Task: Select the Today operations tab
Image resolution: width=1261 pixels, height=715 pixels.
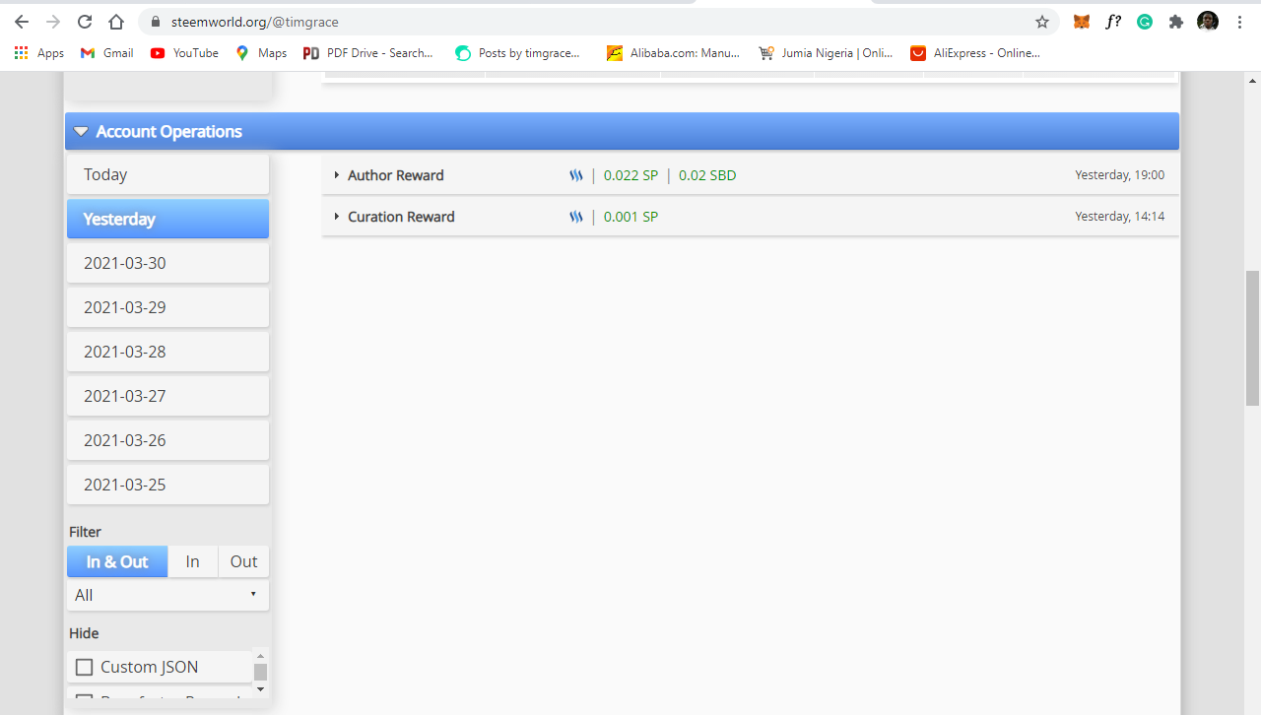Action: pos(167,174)
